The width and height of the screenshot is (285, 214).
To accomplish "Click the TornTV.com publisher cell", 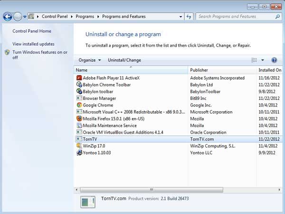I will [x=202, y=139].
